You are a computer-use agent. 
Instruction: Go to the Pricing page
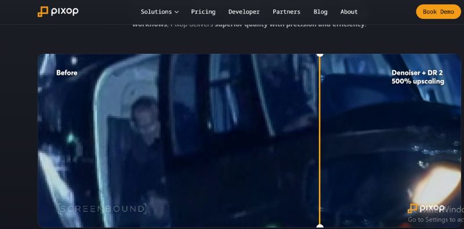point(203,12)
